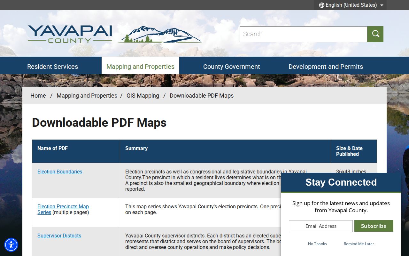Open the Development and Permits menu
409x256 pixels.
pyautogui.click(x=326, y=67)
